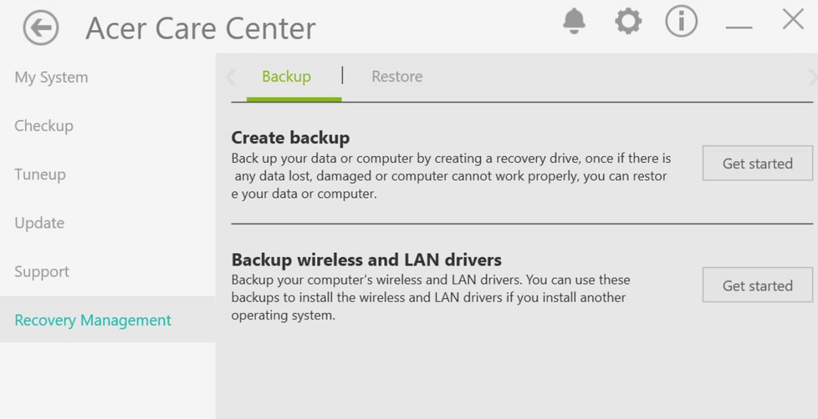Viewport: 818px width, 419px height.
Task: Go back using the circled arrow icon
Action: (41, 28)
